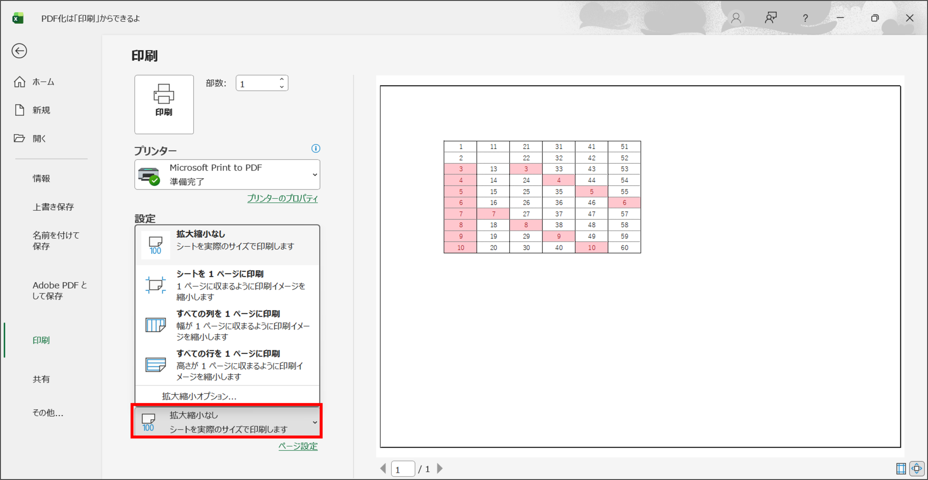The image size is (928, 480).
Task: Click the preview page number input field
Action: [x=403, y=469]
